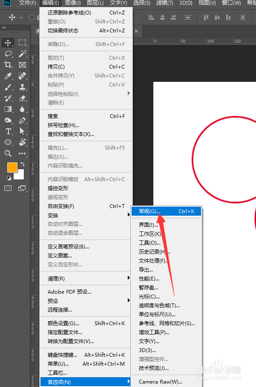Toggle the auto-select checkbox in options bar
Image resolution: width=256 pixels, height=387 pixels.
pyautogui.click(x=32, y=17)
